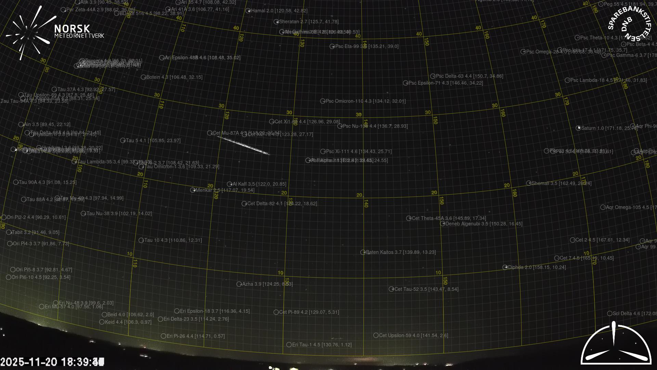Image resolution: width=657 pixels, height=370 pixels.
Task: Click the Shemali 3.5 star marker
Action: click(529, 183)
